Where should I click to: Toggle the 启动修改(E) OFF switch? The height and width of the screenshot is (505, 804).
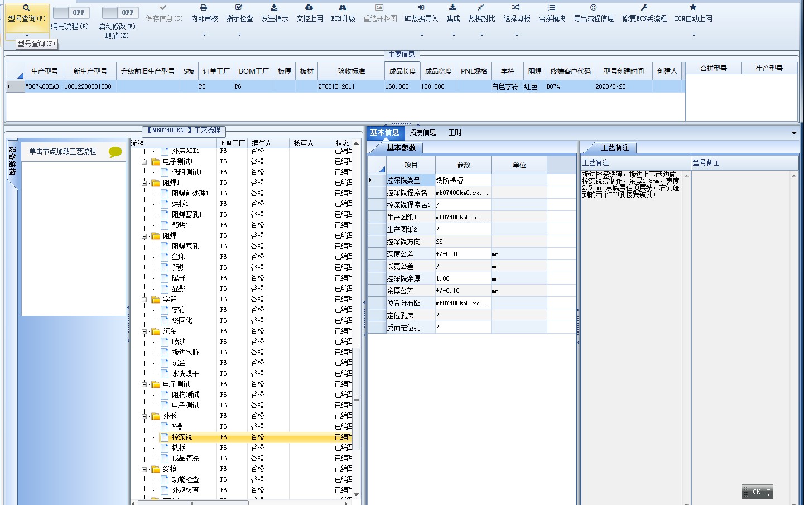pyautogui.click(x=119, y=12)
